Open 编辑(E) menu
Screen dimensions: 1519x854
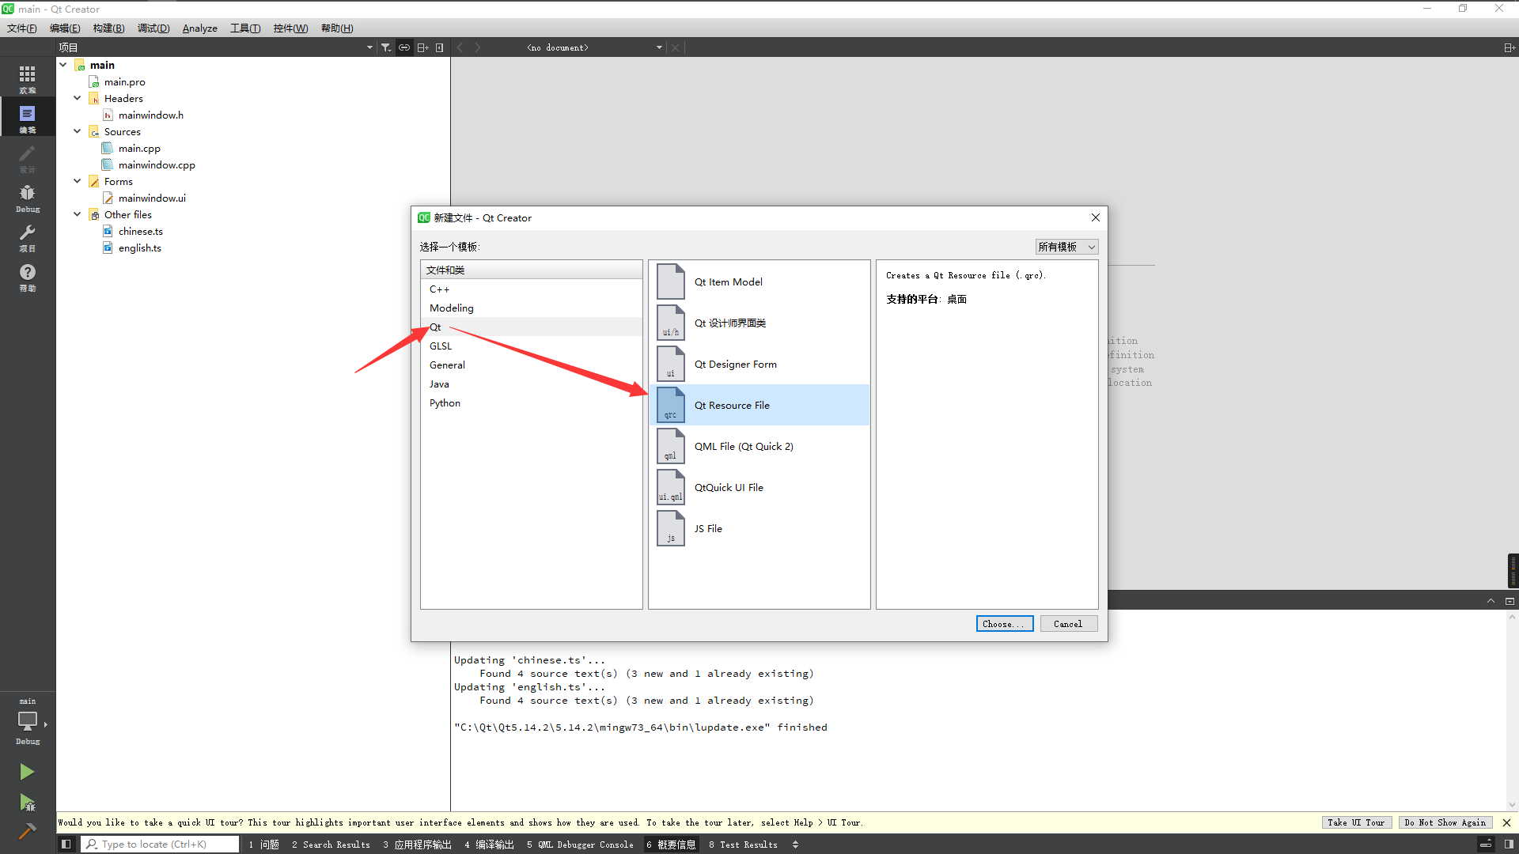pos(65,28)
